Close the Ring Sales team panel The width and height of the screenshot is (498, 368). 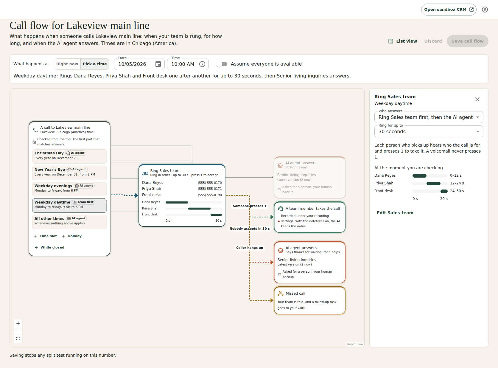(x=477, y=99)
